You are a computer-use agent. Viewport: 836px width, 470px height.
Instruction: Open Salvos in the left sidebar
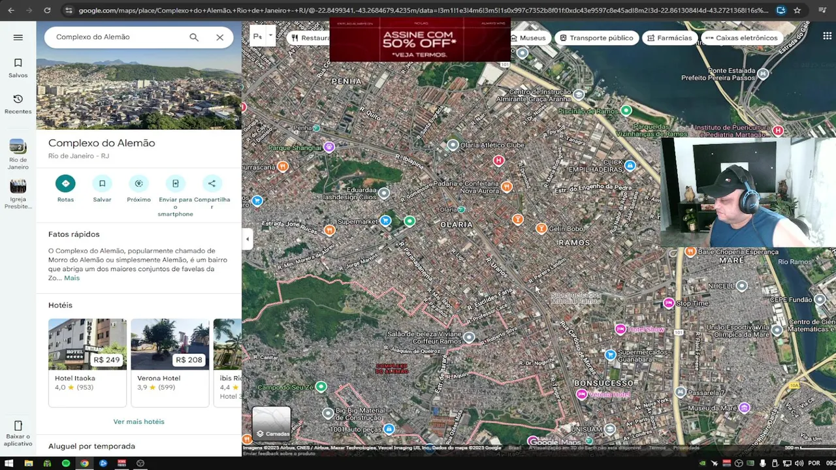(x=18, y=68)
